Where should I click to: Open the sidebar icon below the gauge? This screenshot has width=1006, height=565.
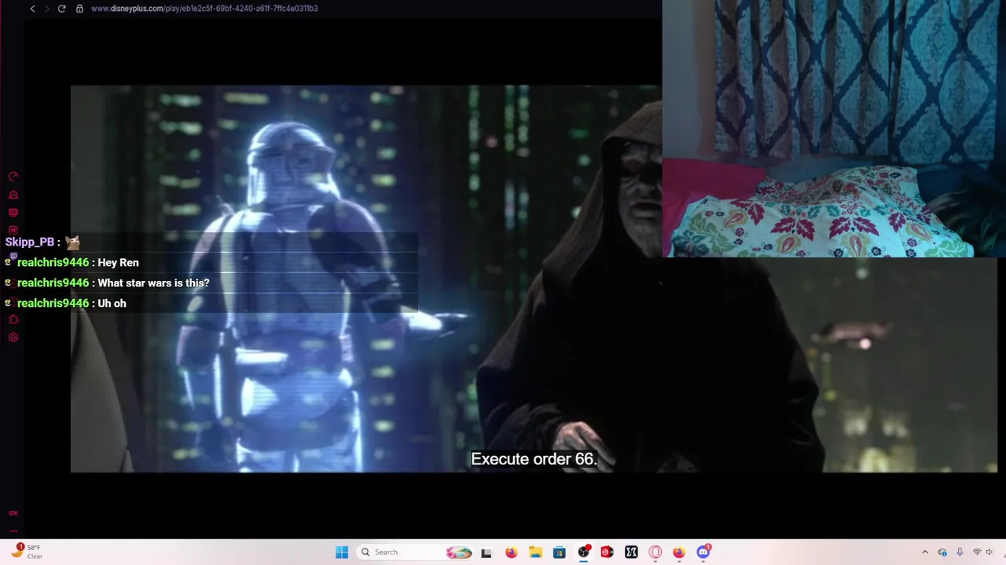[x=13, y=195]
